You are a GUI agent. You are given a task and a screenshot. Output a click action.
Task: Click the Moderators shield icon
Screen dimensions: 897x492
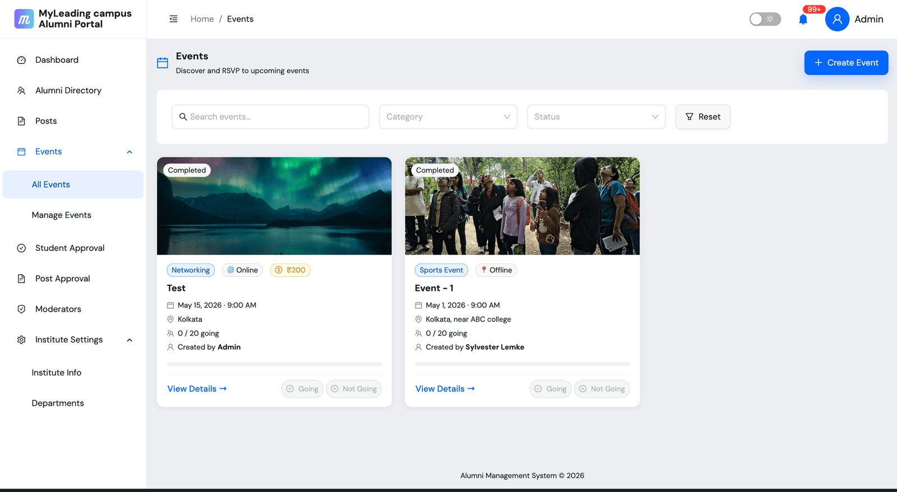21,309
